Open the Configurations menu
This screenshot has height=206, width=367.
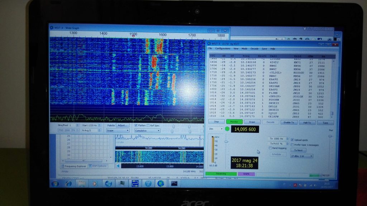[x=223, y=48]
